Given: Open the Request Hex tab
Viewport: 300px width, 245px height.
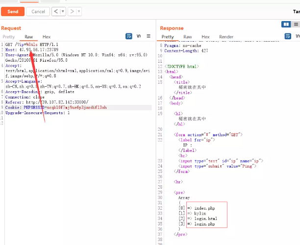Looking at the screenshot, I should coord(47,37).
